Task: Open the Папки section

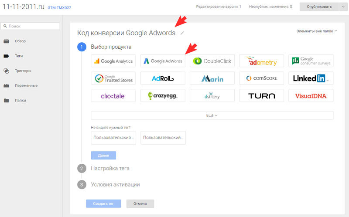Action: click(x=20, y=101)
